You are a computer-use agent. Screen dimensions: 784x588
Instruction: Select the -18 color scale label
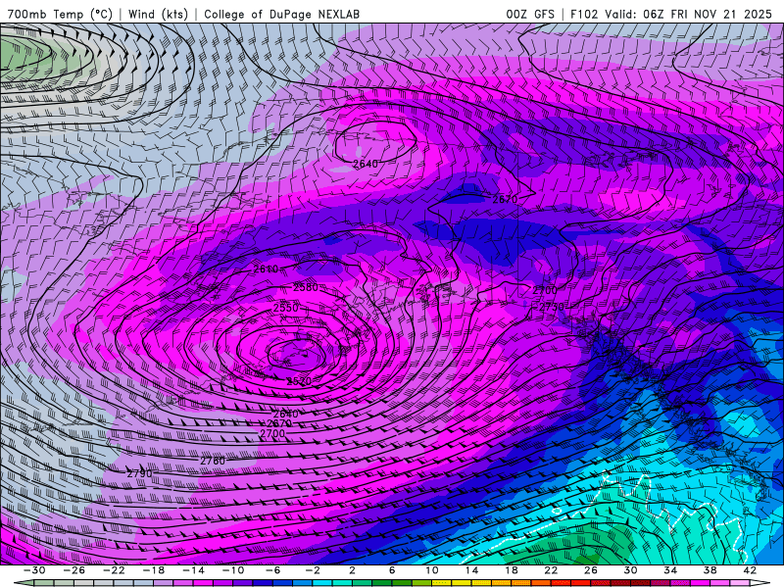point(154,570)
